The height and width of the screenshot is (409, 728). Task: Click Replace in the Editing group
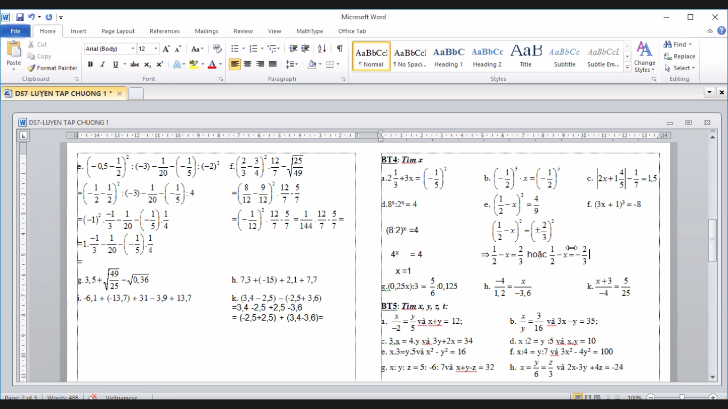coord(680,56)
